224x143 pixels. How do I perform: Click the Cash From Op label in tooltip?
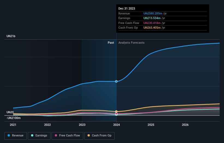click(x=128, y=28)
